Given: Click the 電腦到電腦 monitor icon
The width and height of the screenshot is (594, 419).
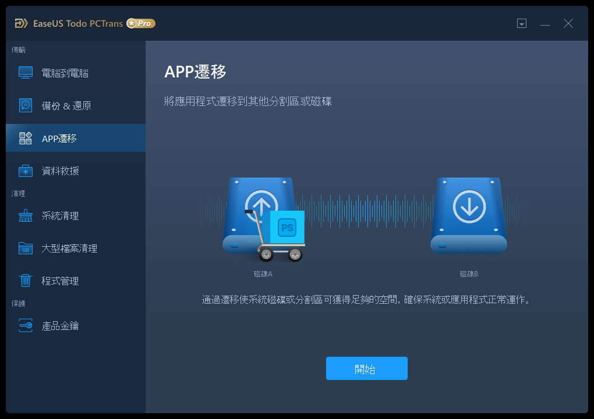Looking at the screenshot, I should tap(26, 73).
